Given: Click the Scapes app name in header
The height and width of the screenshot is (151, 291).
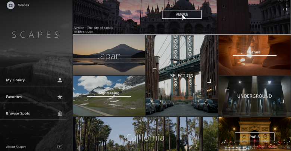Looking at the screenshot, I should click(x=24, y=5).
